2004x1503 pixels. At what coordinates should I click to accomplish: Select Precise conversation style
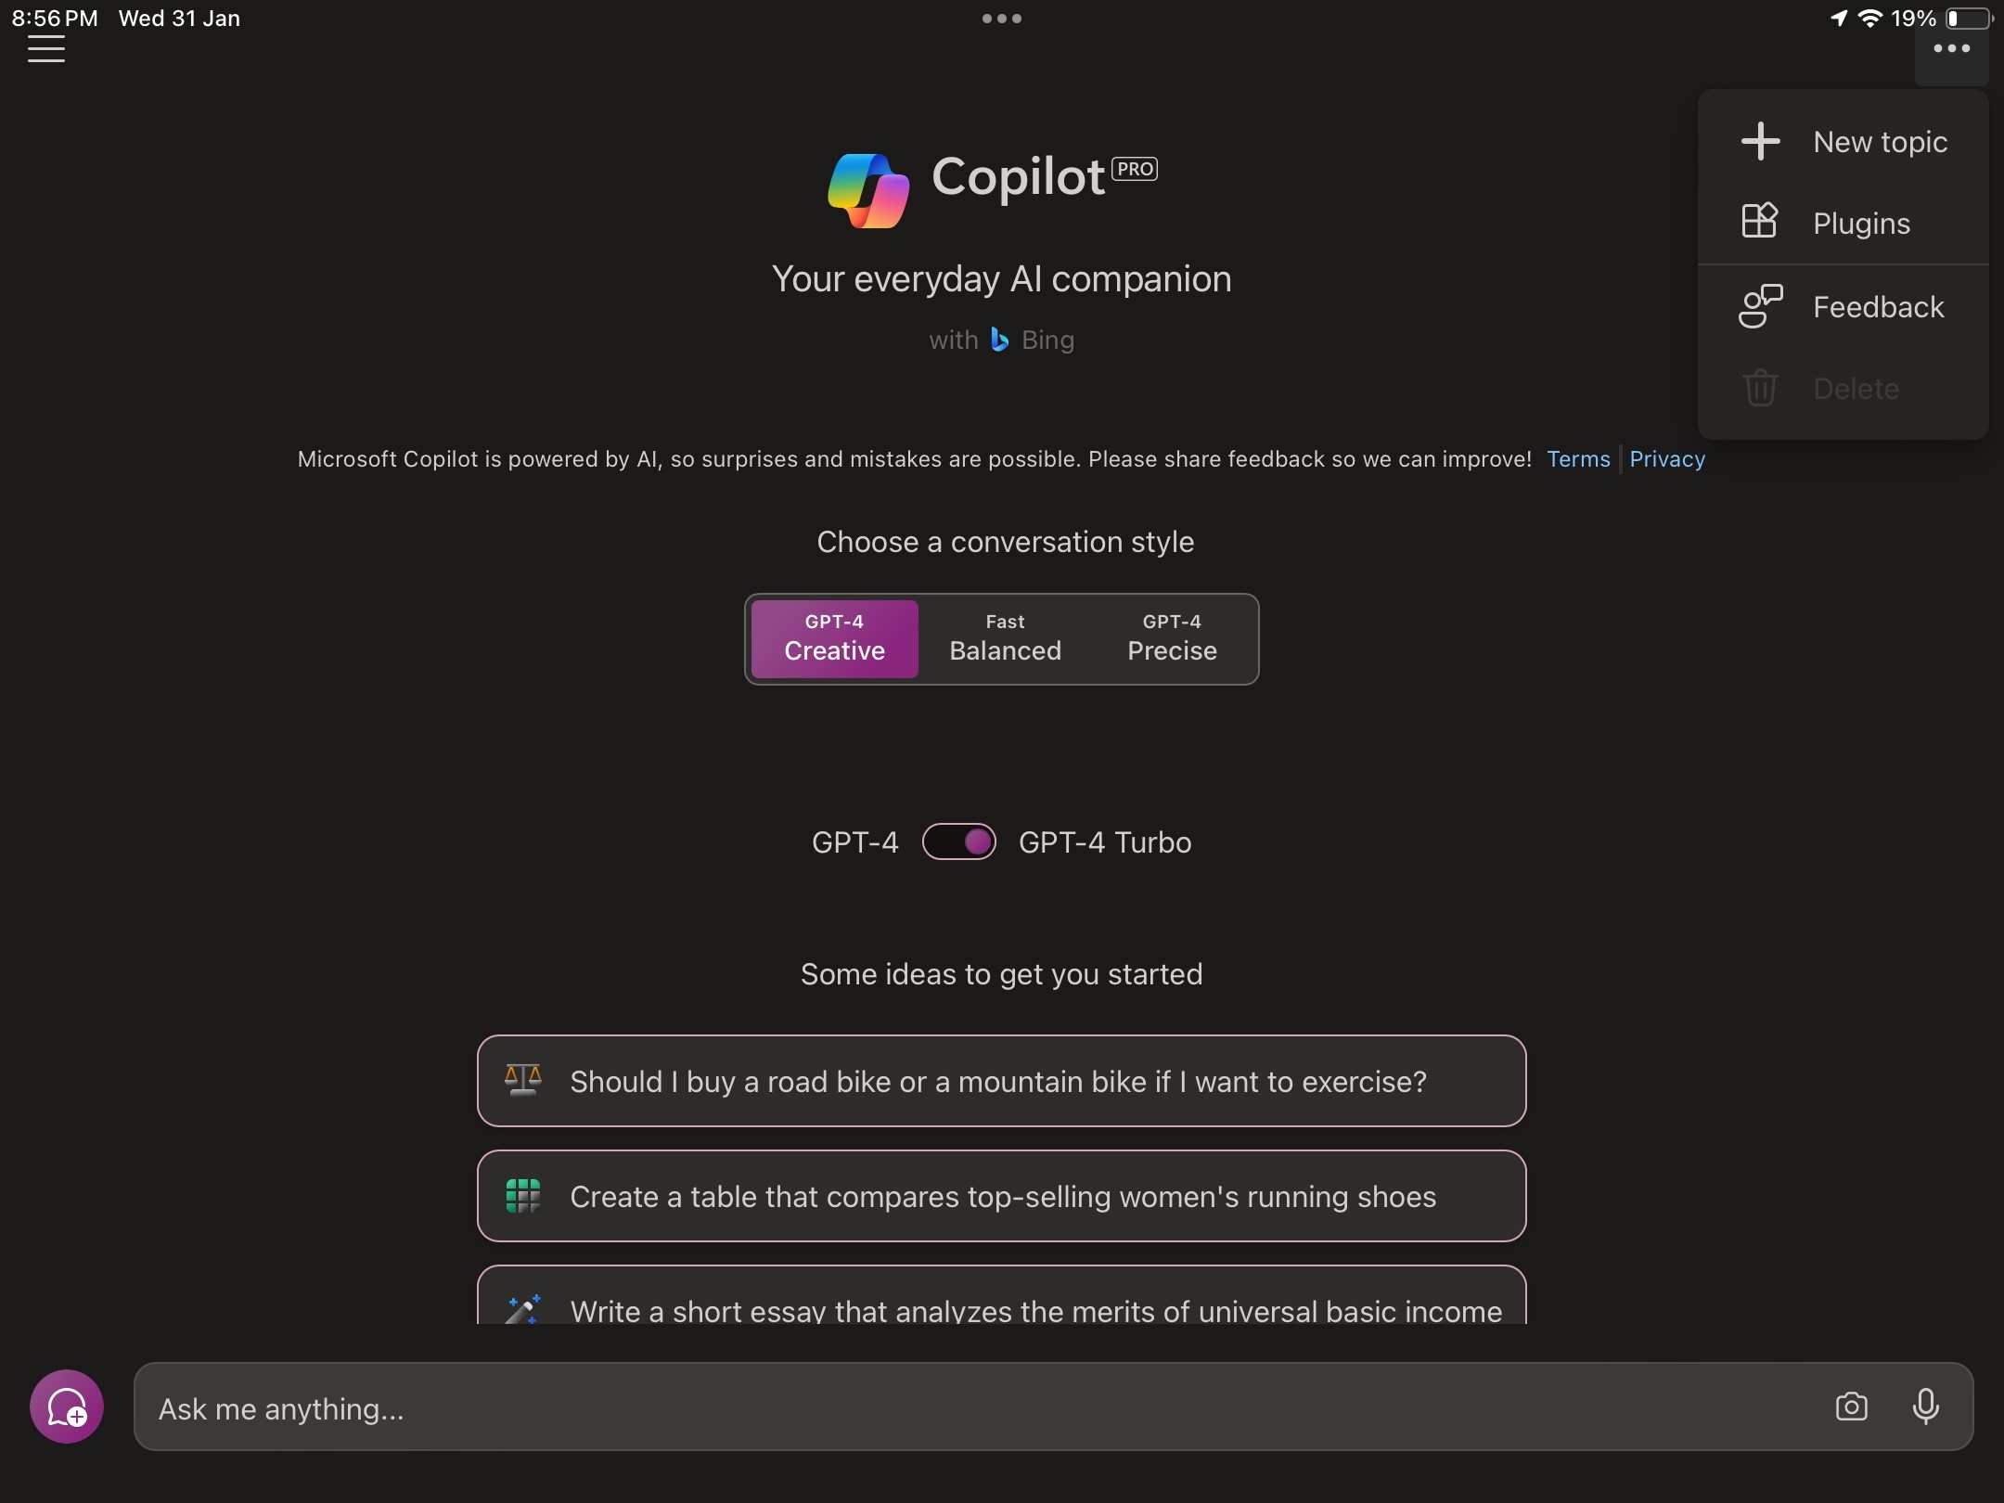(x=1171, y=637)
